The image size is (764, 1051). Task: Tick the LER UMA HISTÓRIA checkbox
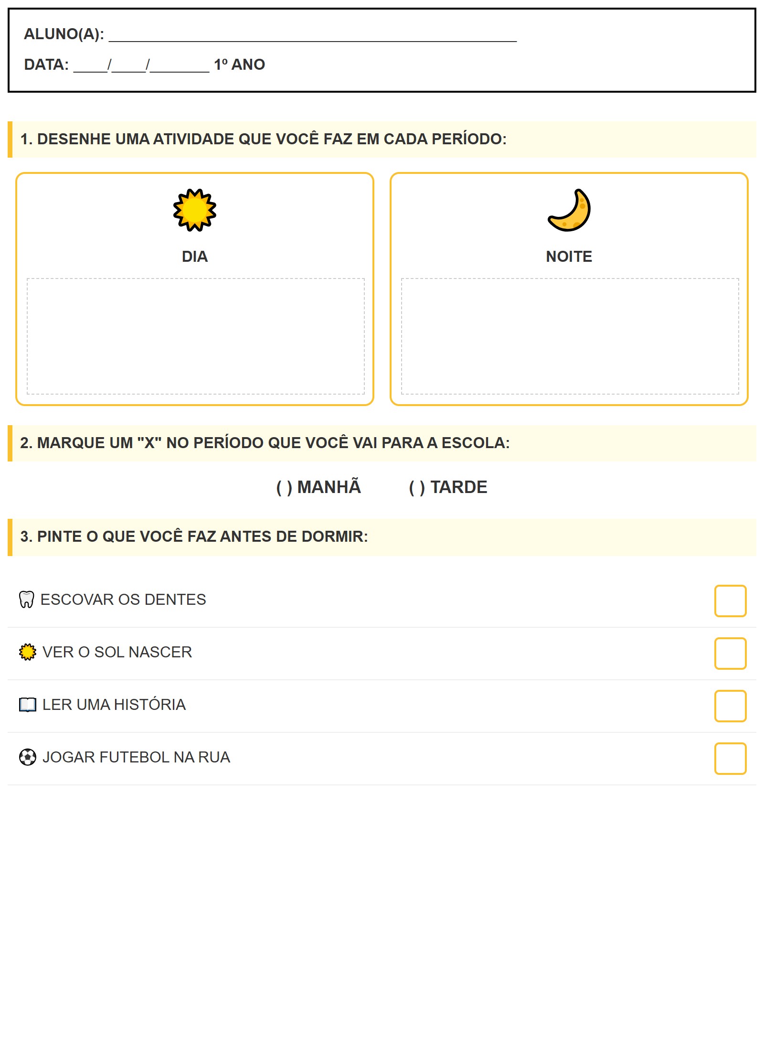730,706
